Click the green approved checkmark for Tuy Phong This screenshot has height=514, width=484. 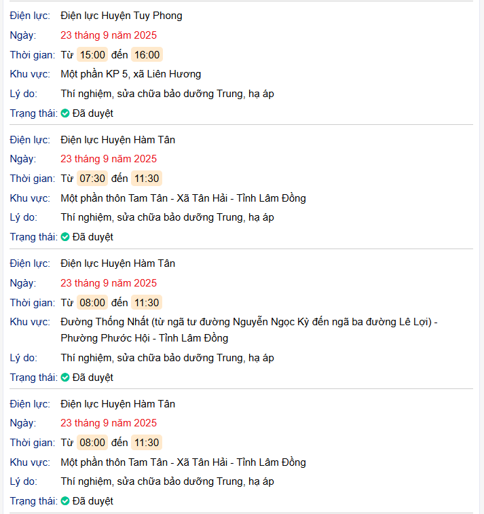pos(65,113)
